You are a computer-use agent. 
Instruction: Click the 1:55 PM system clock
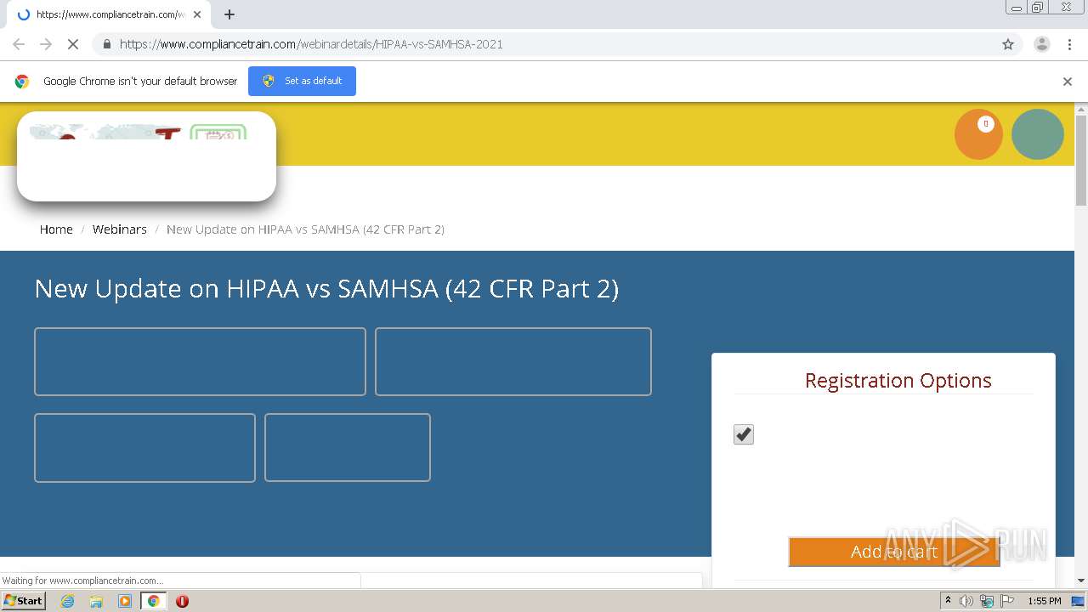(1044, 601)
